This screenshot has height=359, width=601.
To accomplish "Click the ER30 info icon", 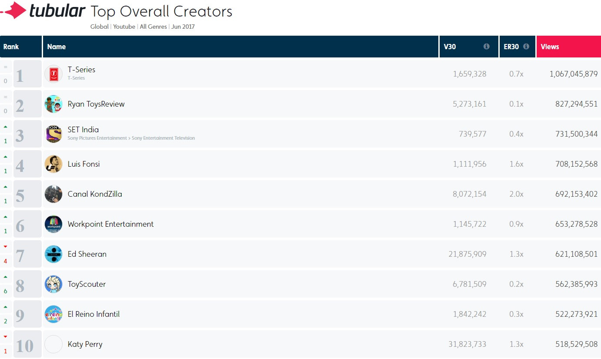I will tap(526, 47).
